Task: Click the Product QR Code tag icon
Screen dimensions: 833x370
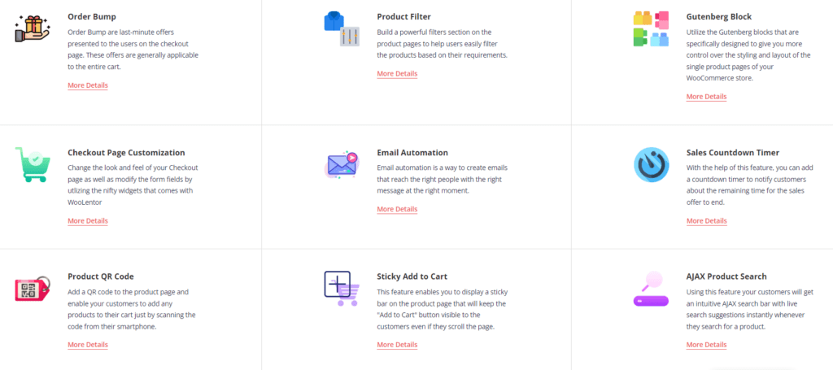Action: [32, 289]
